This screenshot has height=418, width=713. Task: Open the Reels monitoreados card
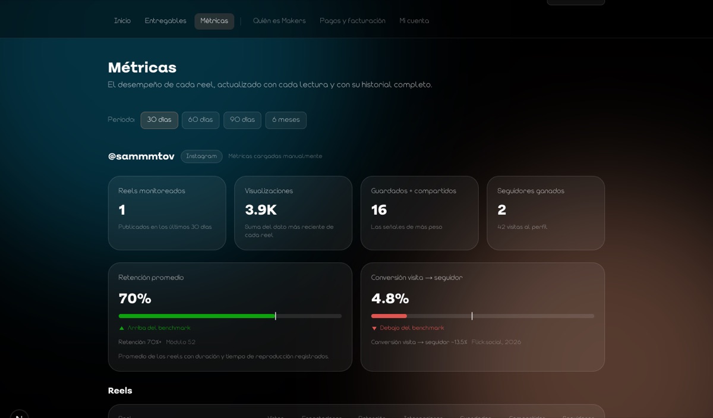(167, 213)
